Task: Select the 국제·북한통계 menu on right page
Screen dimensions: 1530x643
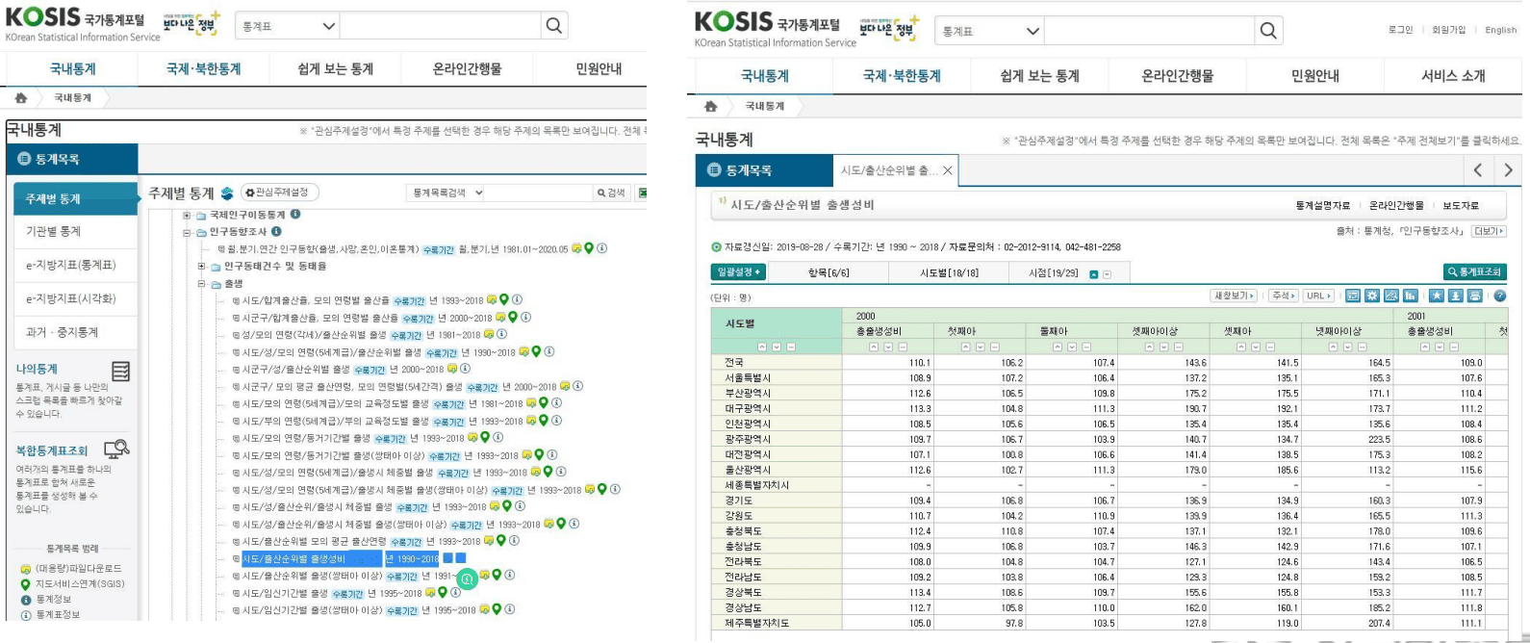Action: tap(902, 76)
